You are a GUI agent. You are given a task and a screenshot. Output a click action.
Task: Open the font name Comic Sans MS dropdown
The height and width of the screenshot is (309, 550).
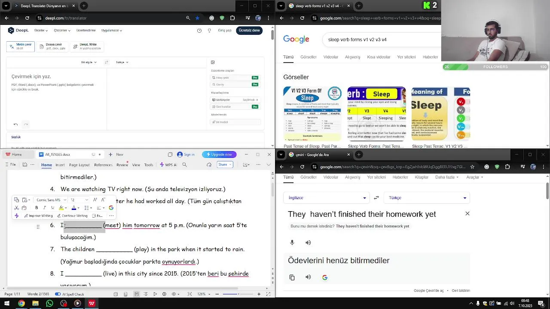(x=64, y=200)
